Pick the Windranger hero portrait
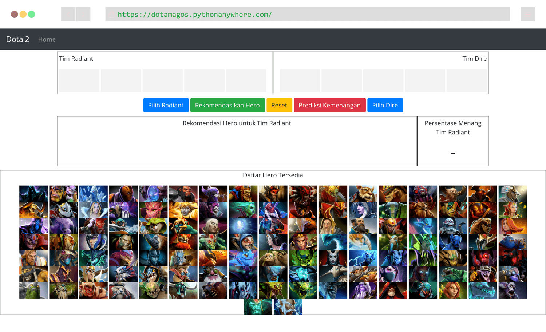This screenshot has width=546, height=332. click(453, 290)
